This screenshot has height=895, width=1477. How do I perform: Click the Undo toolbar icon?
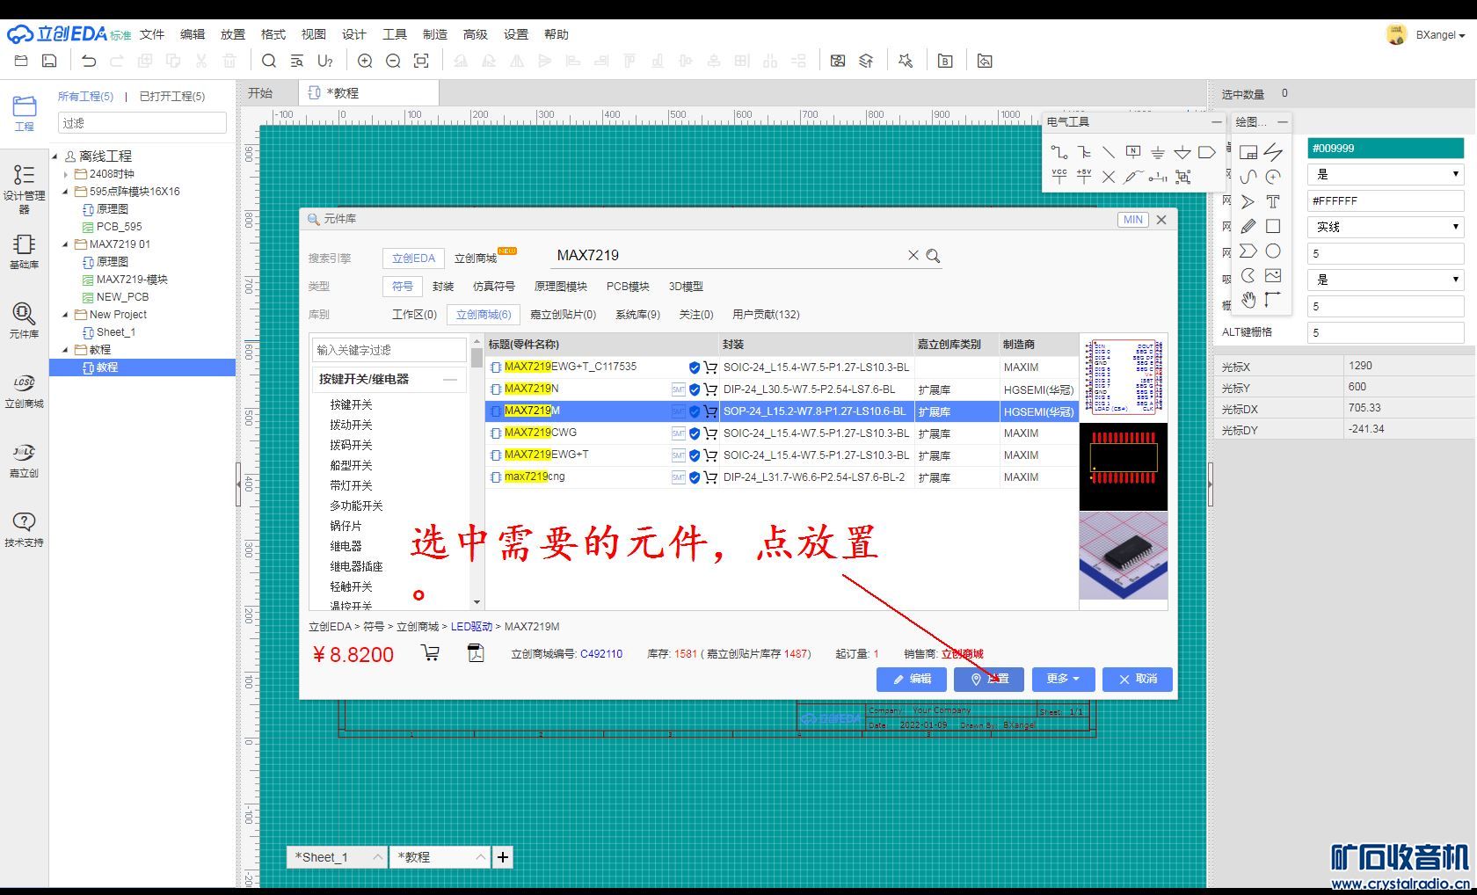click(x=89, y=61)
